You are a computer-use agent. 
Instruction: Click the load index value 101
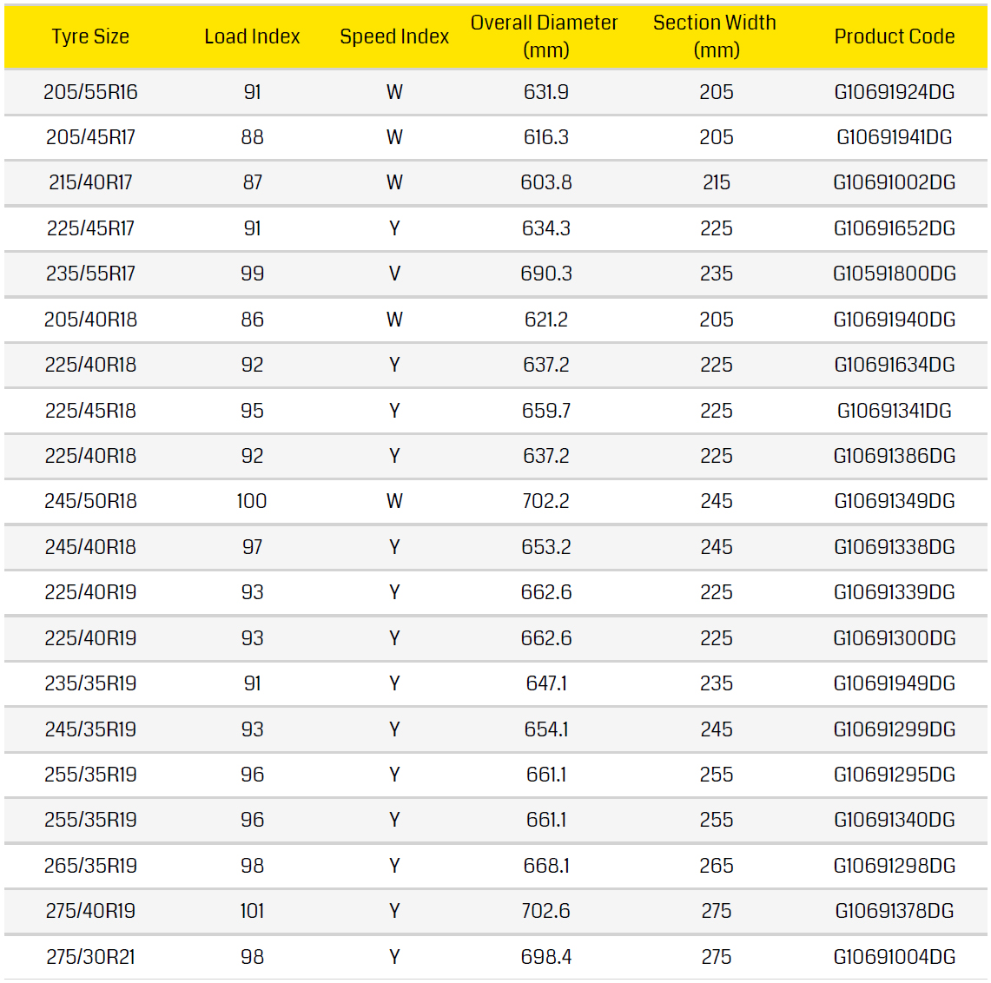(x=252, y=911)
